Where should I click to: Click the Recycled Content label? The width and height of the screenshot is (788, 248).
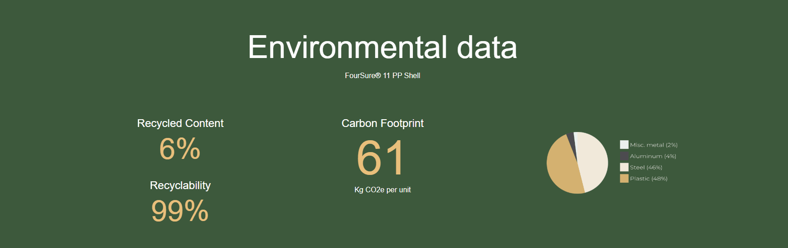point(180,123)
